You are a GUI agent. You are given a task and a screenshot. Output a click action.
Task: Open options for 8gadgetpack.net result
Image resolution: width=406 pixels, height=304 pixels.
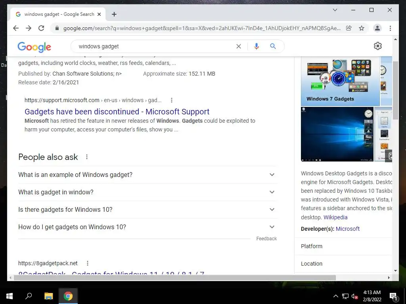pyautogui.click(x=88, y=263)
